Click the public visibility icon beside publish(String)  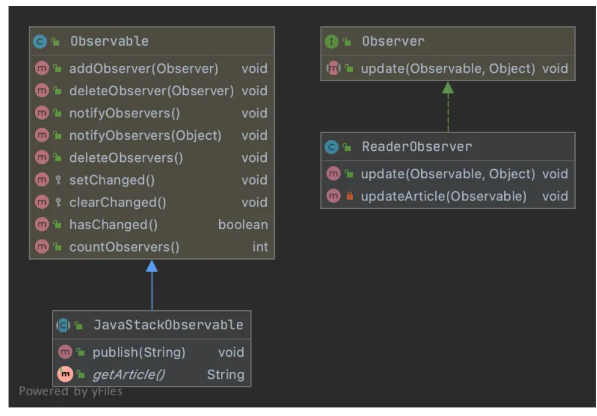pyautogui.click(x=80, y=352)
